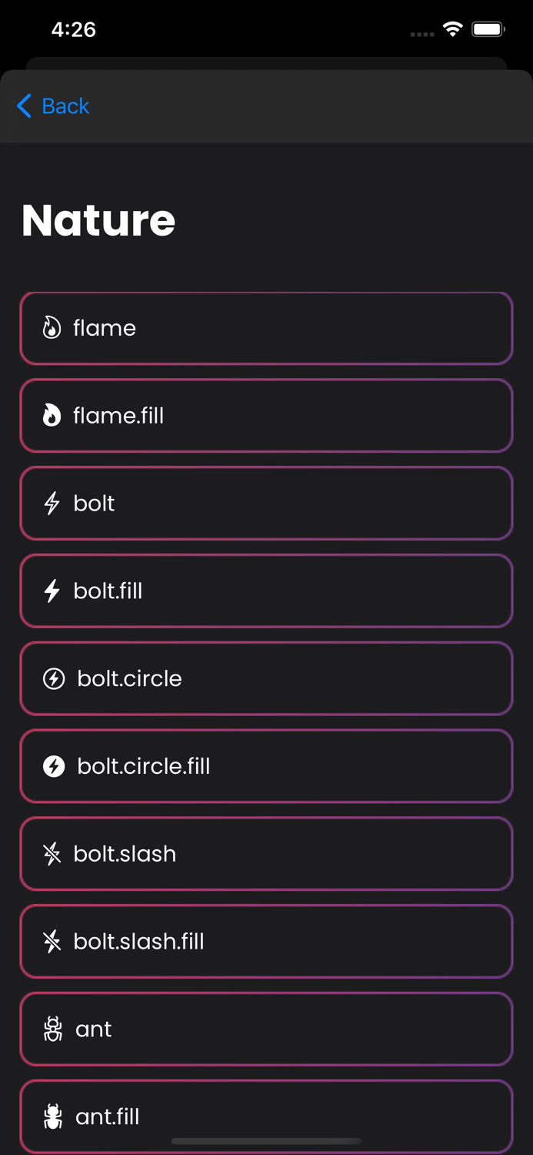Screen dimensions: 533x1155
Task: Open the bolt.slash symbol row
Action: coord(266,854)
